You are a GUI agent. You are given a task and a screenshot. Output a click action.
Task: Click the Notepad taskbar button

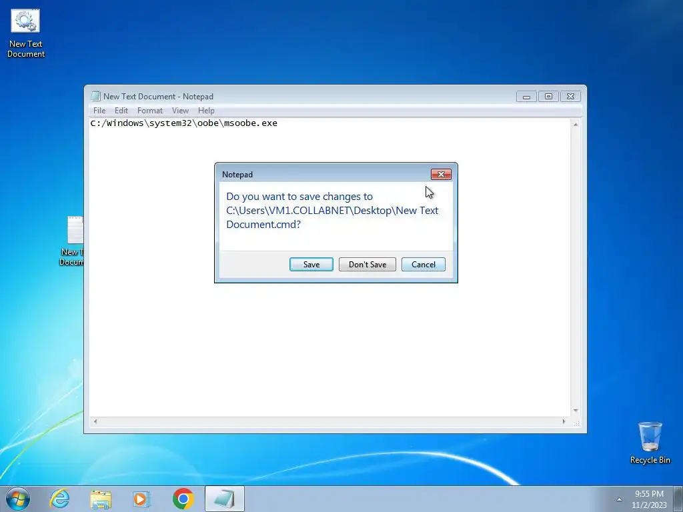pos(224,499)
